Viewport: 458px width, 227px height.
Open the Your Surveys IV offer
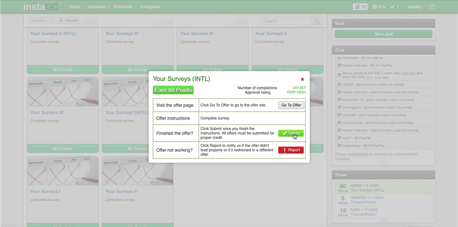(x=197, y=34)
